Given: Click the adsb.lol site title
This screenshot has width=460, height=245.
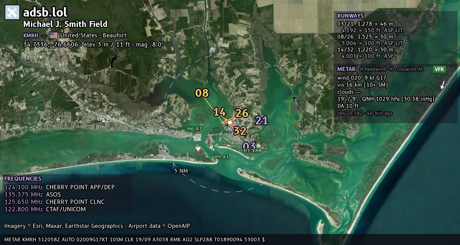Looking at the screenshot, I should [45, 13].
